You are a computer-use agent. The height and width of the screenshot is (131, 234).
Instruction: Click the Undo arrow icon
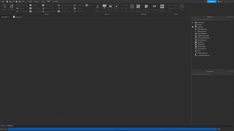23,1
